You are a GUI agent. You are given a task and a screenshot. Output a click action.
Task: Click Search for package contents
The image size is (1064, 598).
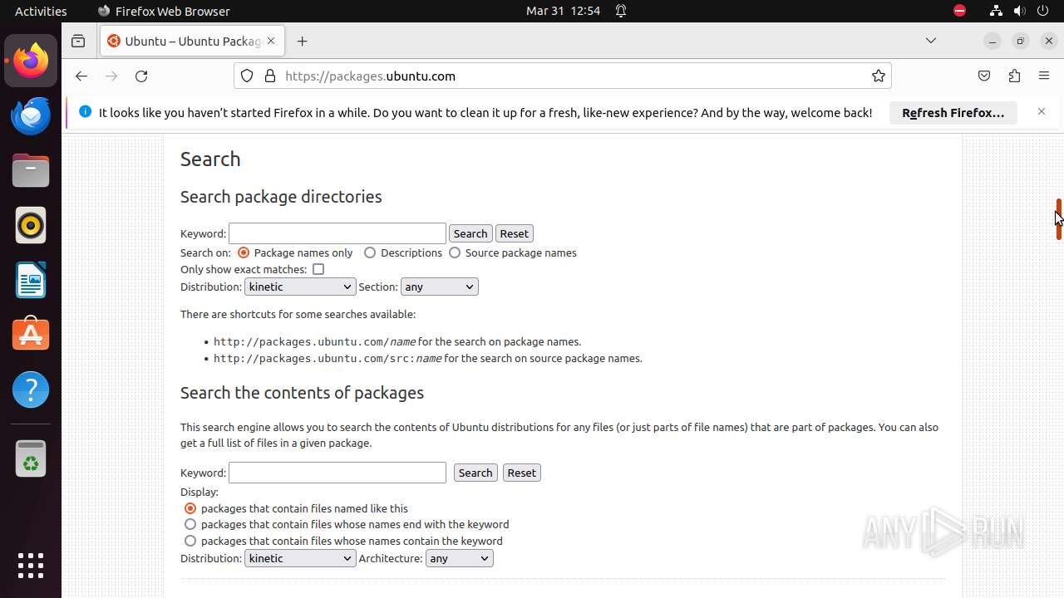click(x=475, y=473)
